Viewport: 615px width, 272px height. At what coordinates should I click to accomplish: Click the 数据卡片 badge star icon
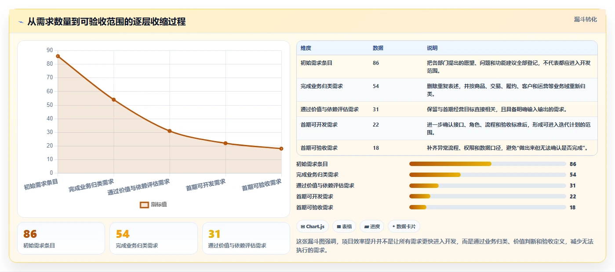tap(393, 226)
